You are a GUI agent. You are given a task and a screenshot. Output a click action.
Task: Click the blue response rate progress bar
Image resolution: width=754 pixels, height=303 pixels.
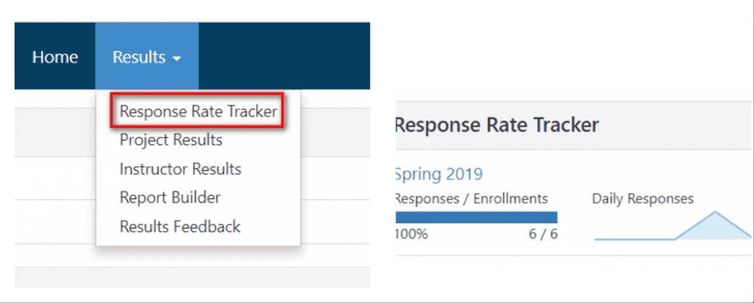click(x=476, y=217)
